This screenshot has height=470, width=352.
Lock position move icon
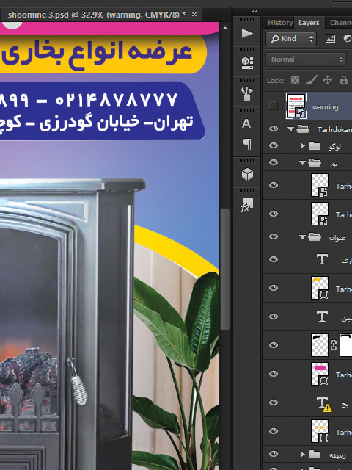(327, 80)
